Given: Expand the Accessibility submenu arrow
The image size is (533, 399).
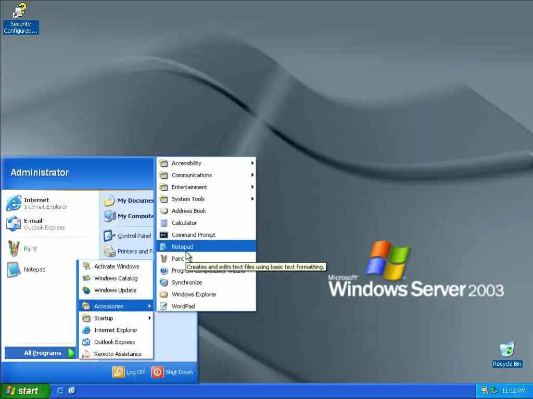Looking at the screenshot, I should coord(252,163).
